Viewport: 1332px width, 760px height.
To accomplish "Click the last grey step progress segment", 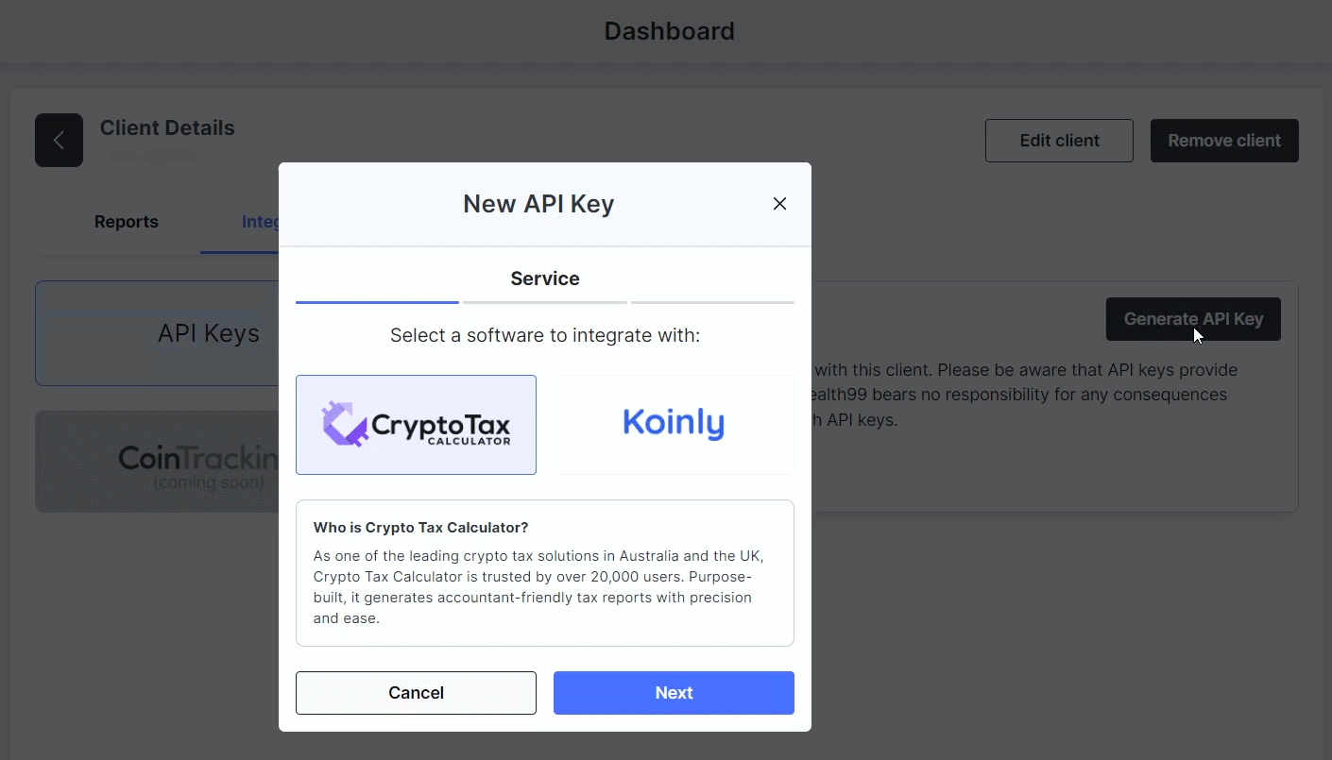I will 712,302.
